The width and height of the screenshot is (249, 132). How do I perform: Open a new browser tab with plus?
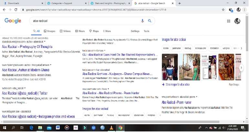(x=179, y=3)
